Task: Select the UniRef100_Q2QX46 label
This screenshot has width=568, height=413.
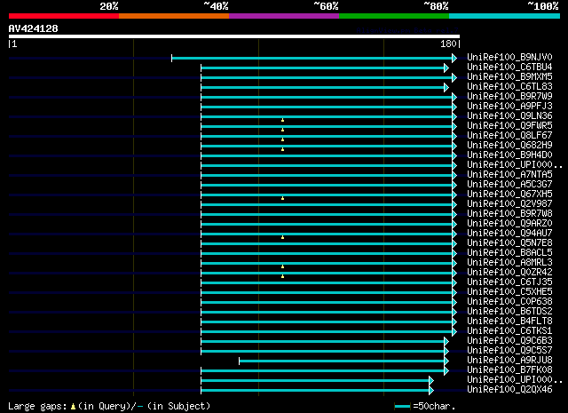Action: [509, 390]
